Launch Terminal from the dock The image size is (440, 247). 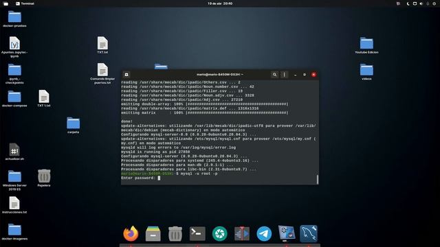(x=197, y=233)
